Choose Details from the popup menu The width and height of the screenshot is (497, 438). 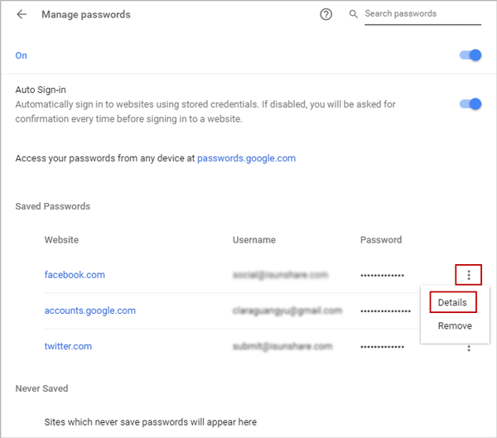coord(452,302)
